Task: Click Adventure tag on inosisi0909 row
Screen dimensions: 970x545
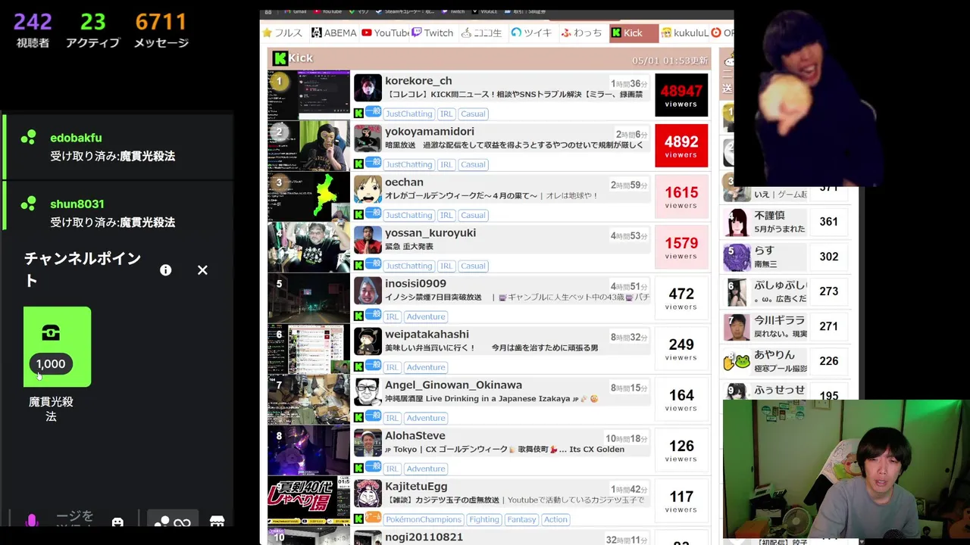Action: click(x=426, y=316)
